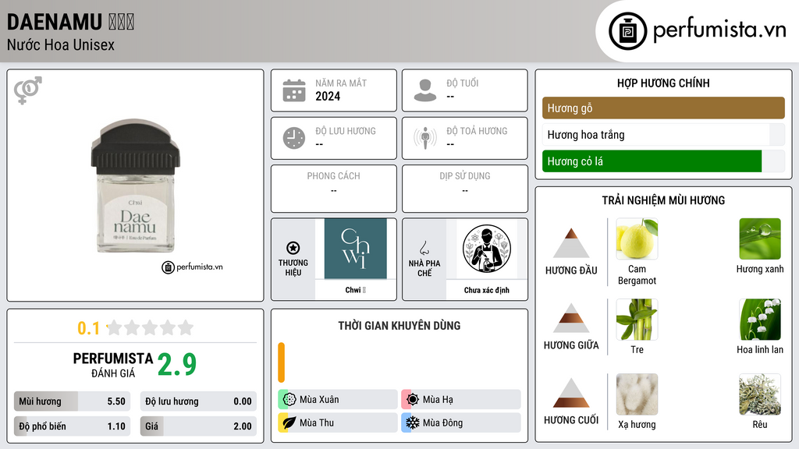
Task: Click the Phong cách box
Action: pyautogui.click(x=334, y=189)
